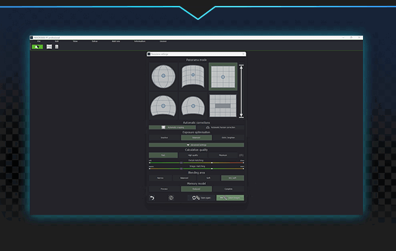
Task: Select the cylindrical panorama mode thumbnail
Action: point(193,77)
